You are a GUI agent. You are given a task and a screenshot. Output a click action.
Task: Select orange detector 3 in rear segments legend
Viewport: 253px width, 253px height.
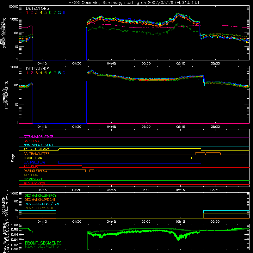pos(36,73)
